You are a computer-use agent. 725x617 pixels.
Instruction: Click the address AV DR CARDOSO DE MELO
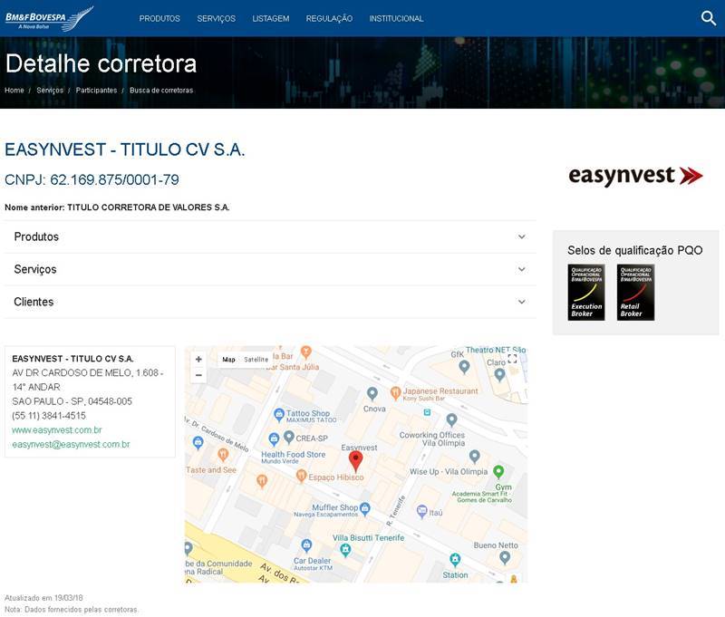87,380
